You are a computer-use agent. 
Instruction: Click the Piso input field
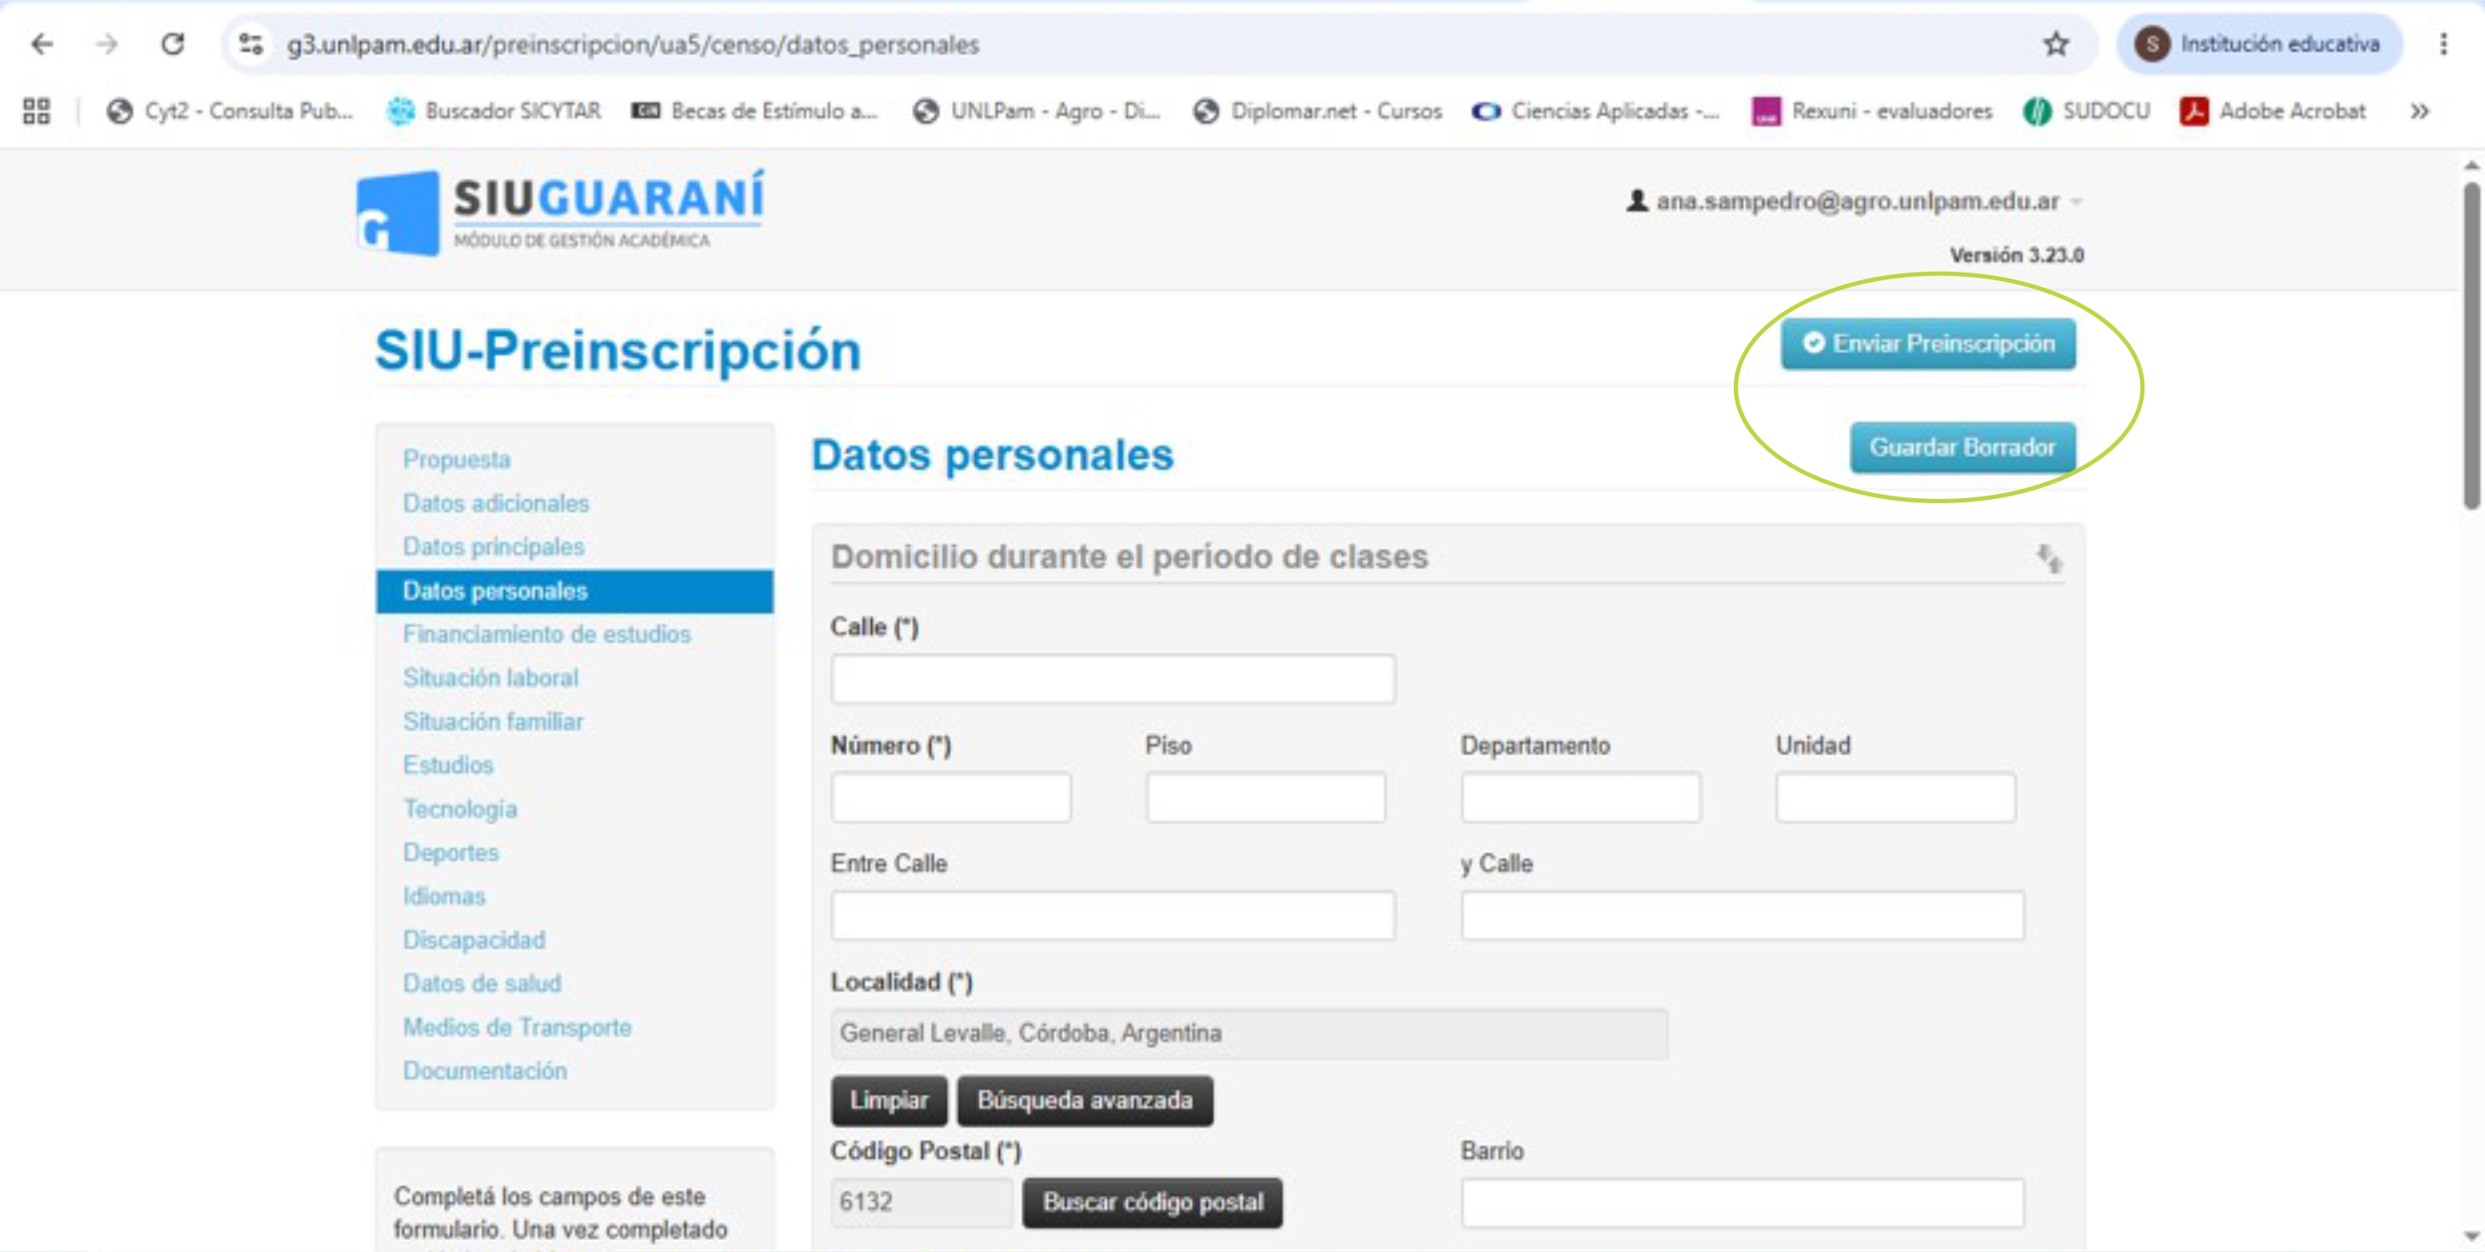[1265, 798]
